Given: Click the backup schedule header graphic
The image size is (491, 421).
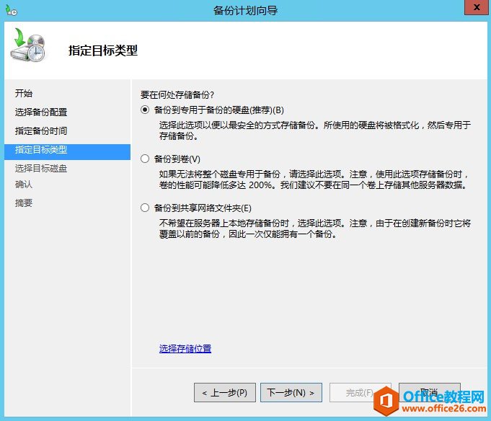Looking at the screenshot, I should click(x=28, y=45).
